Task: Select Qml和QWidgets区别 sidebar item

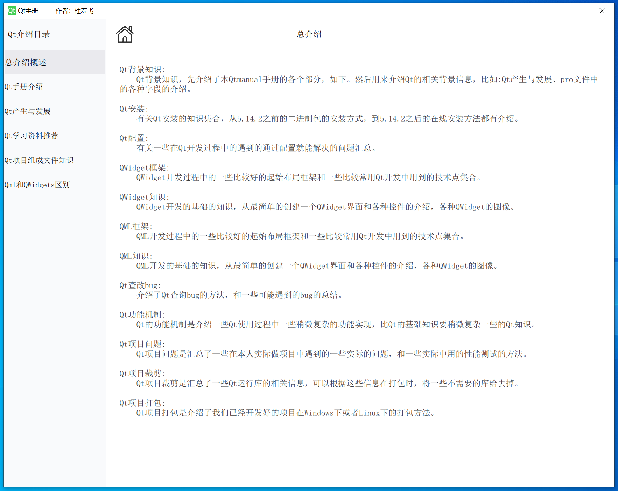Action: [x=54, y=185]
